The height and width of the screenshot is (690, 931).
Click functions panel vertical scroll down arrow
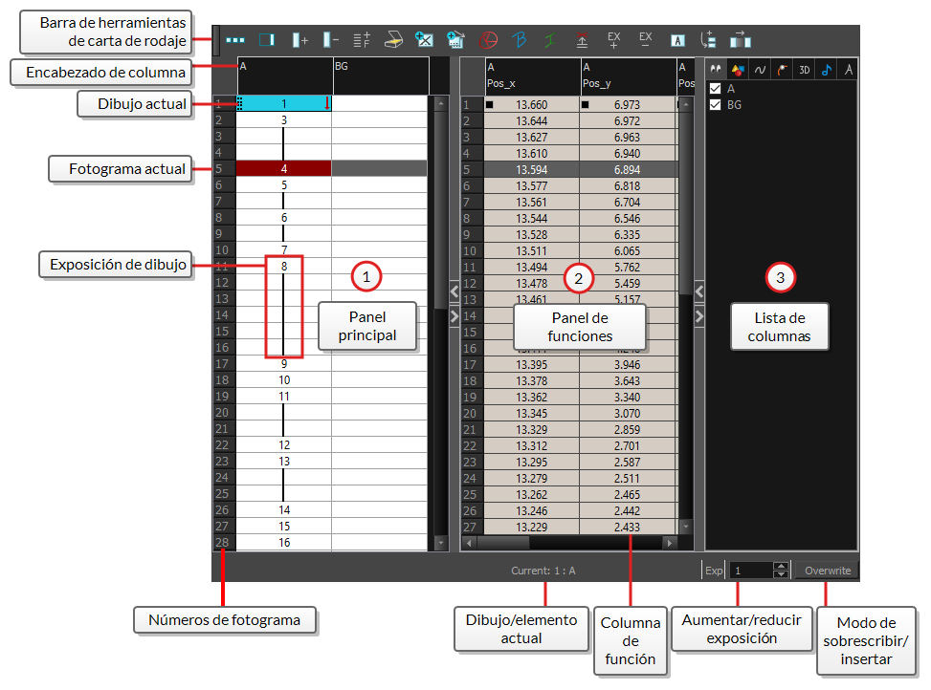[x=686, y=527]
